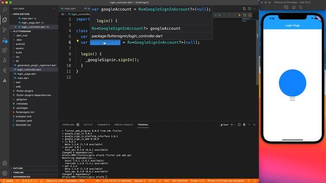Open the Testing flask view
This screenshot has height=183, width=326.
(x=5, y=60)
